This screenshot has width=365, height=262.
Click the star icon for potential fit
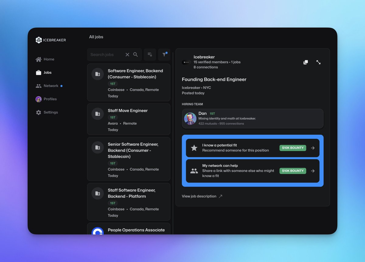[x=194, y=148]
